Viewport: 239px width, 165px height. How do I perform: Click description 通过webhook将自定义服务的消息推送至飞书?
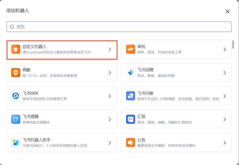point(57,52)
